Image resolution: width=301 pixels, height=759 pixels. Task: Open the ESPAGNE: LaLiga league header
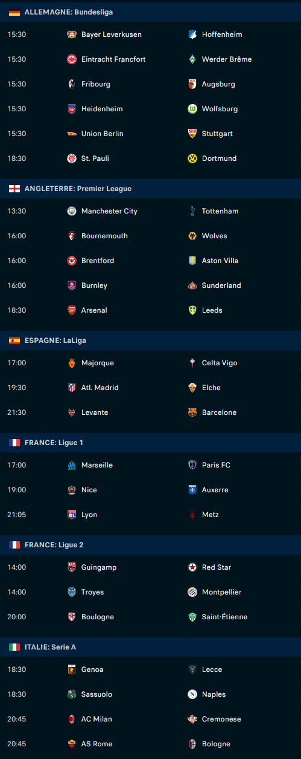151,340
